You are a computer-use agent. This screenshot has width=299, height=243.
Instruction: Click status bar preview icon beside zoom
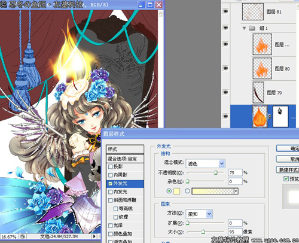(23, 237)
